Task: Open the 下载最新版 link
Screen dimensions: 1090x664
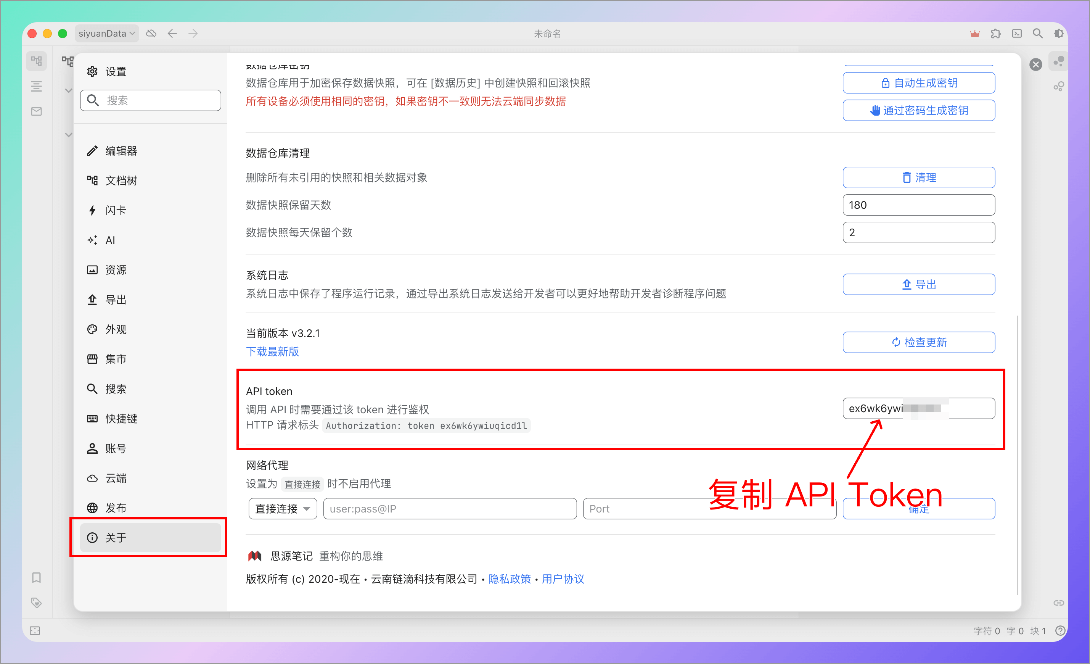Action: point(272,351)
